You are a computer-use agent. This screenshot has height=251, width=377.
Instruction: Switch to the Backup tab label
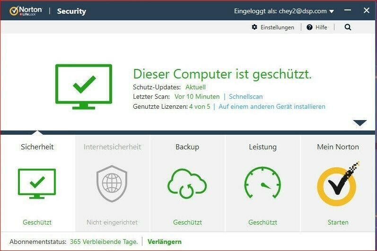tap(187, 147)
